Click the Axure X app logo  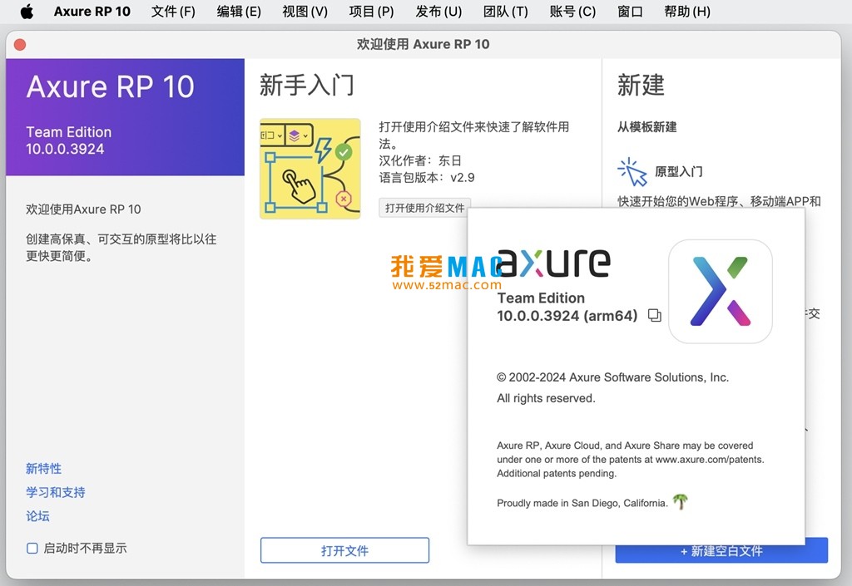click(720, 292)
